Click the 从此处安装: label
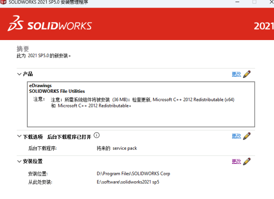Viewport: 274px width, 199px height. point(40,182)
